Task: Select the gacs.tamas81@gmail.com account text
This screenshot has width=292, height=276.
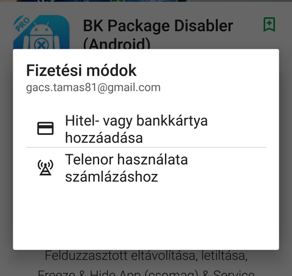Action: click(x=93, y=88)
